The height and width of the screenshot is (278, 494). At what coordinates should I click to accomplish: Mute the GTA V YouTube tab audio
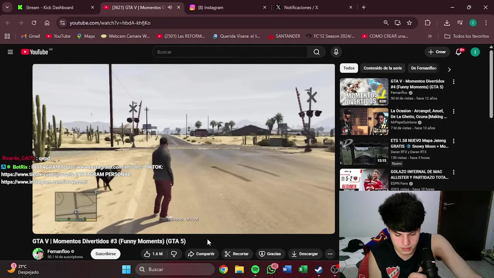pyautogui.click(x=170, y=7)
